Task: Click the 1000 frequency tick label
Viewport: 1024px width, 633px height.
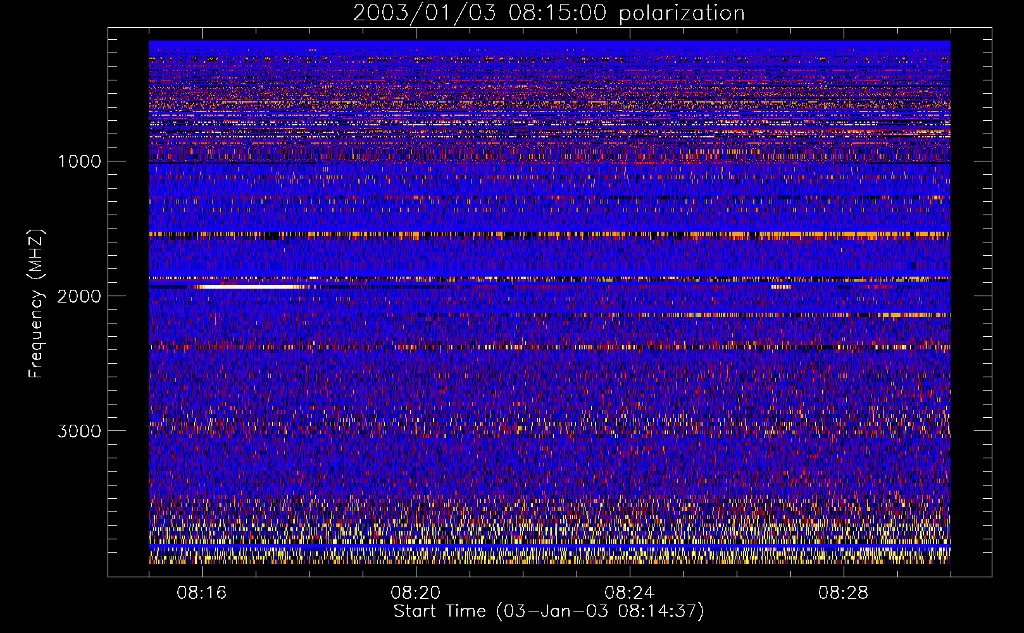Action: (x=79, y=161)
